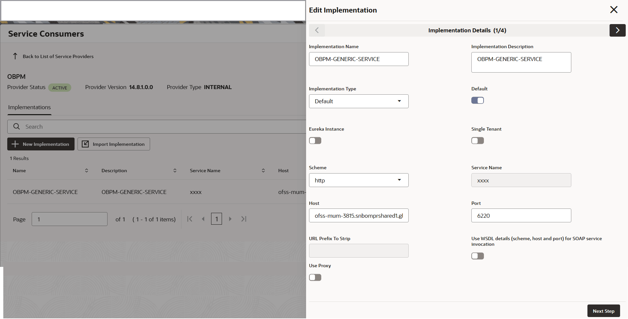The image size is (628, 319).
Task: Select the Implementations tab
Action: click(x=29, y=107)
